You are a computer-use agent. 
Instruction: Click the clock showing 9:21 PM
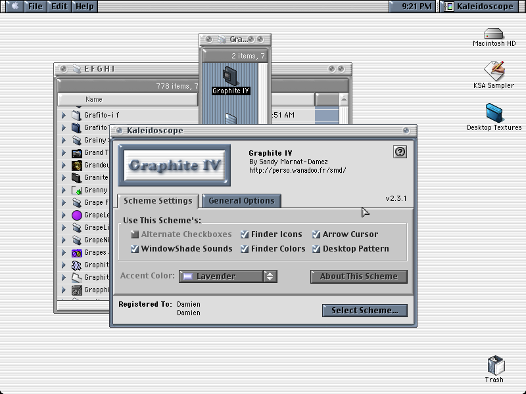coord(416,6)
